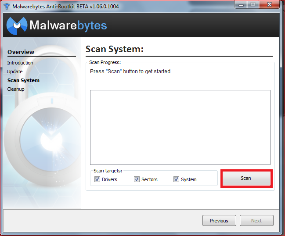Disable the System scan target checkbox
The width and height of the screenshot is (285, 236).
176,179
